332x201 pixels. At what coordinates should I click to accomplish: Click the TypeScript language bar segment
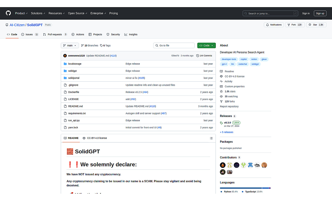coord(265,188)
